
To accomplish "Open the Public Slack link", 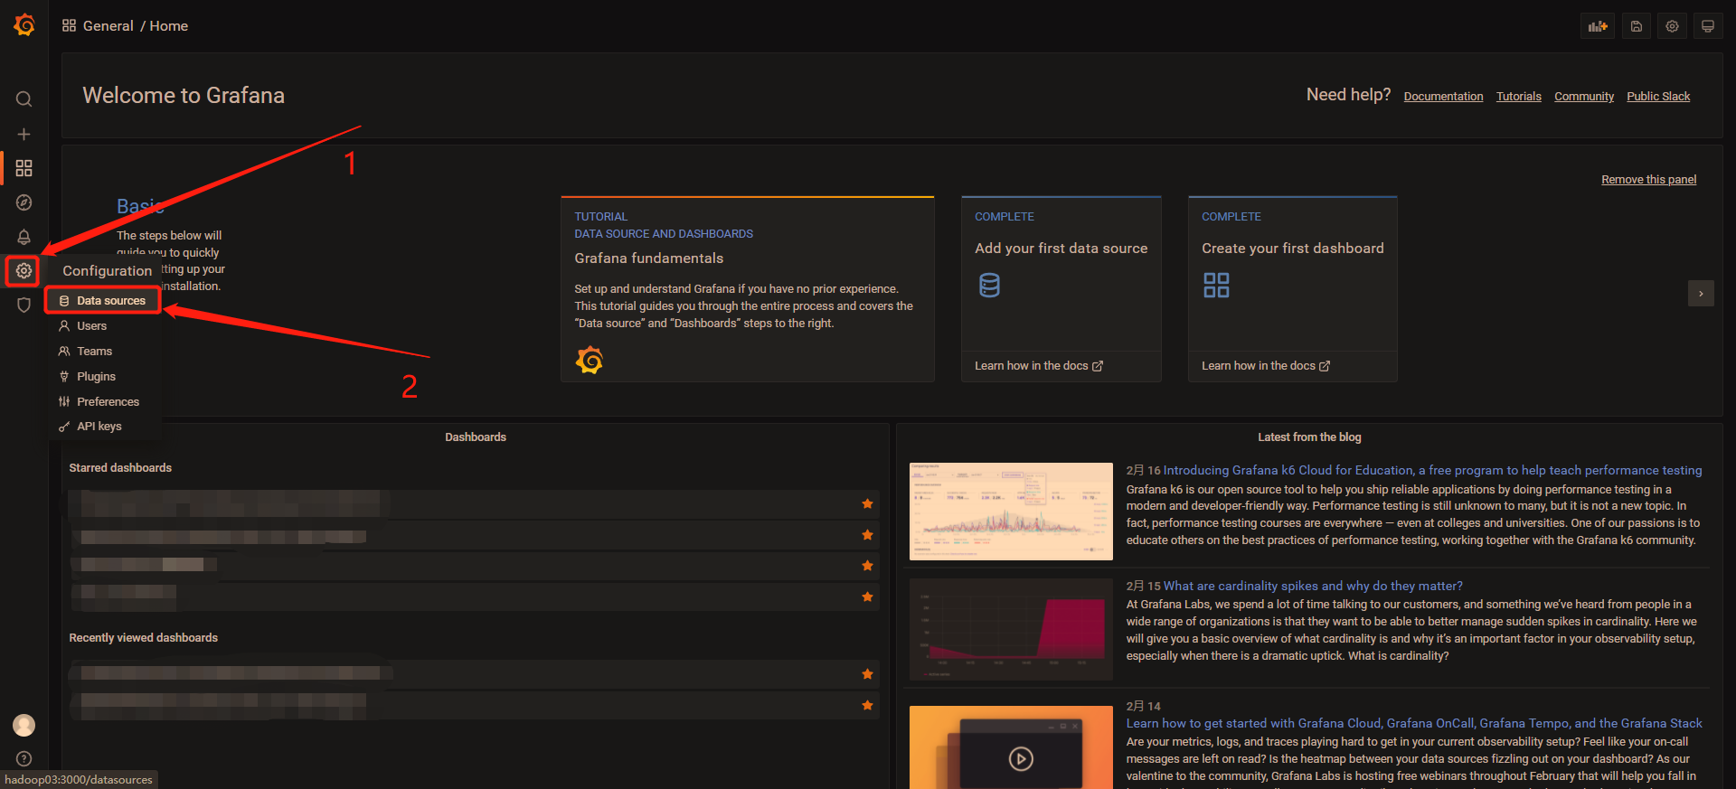I will point(1658,97).
